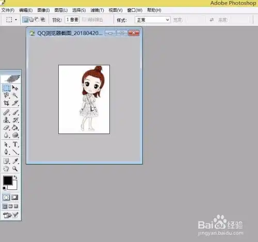Select the Path Selection tool

click(6, 144)
